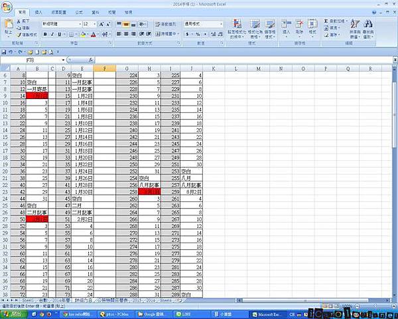Toggle align text right
Image resolution: width=398 pixels, height=319 pixels.
point(133,34)
